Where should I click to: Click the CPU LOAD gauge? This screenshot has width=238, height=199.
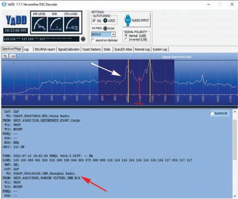tap(71, 24)
